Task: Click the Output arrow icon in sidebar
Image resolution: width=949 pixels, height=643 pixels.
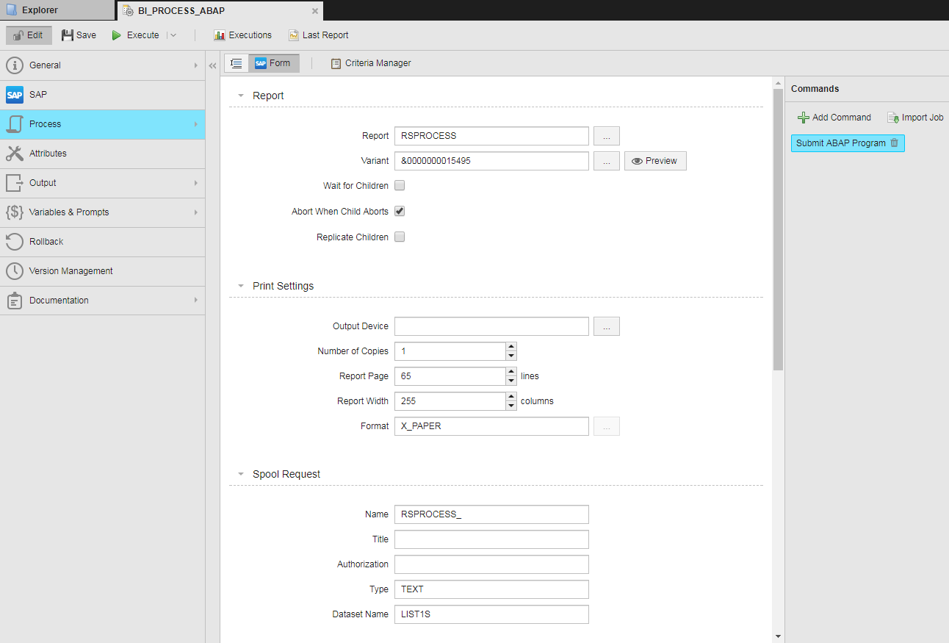Action: [x=15, y=183]
